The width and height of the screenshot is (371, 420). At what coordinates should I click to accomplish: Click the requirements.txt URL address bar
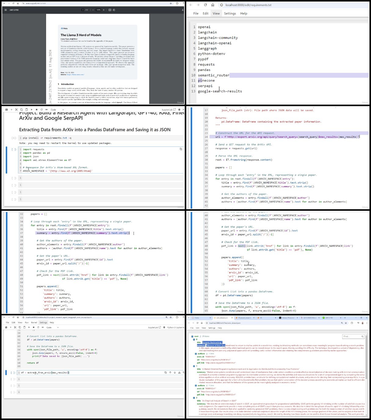[293, 5]
